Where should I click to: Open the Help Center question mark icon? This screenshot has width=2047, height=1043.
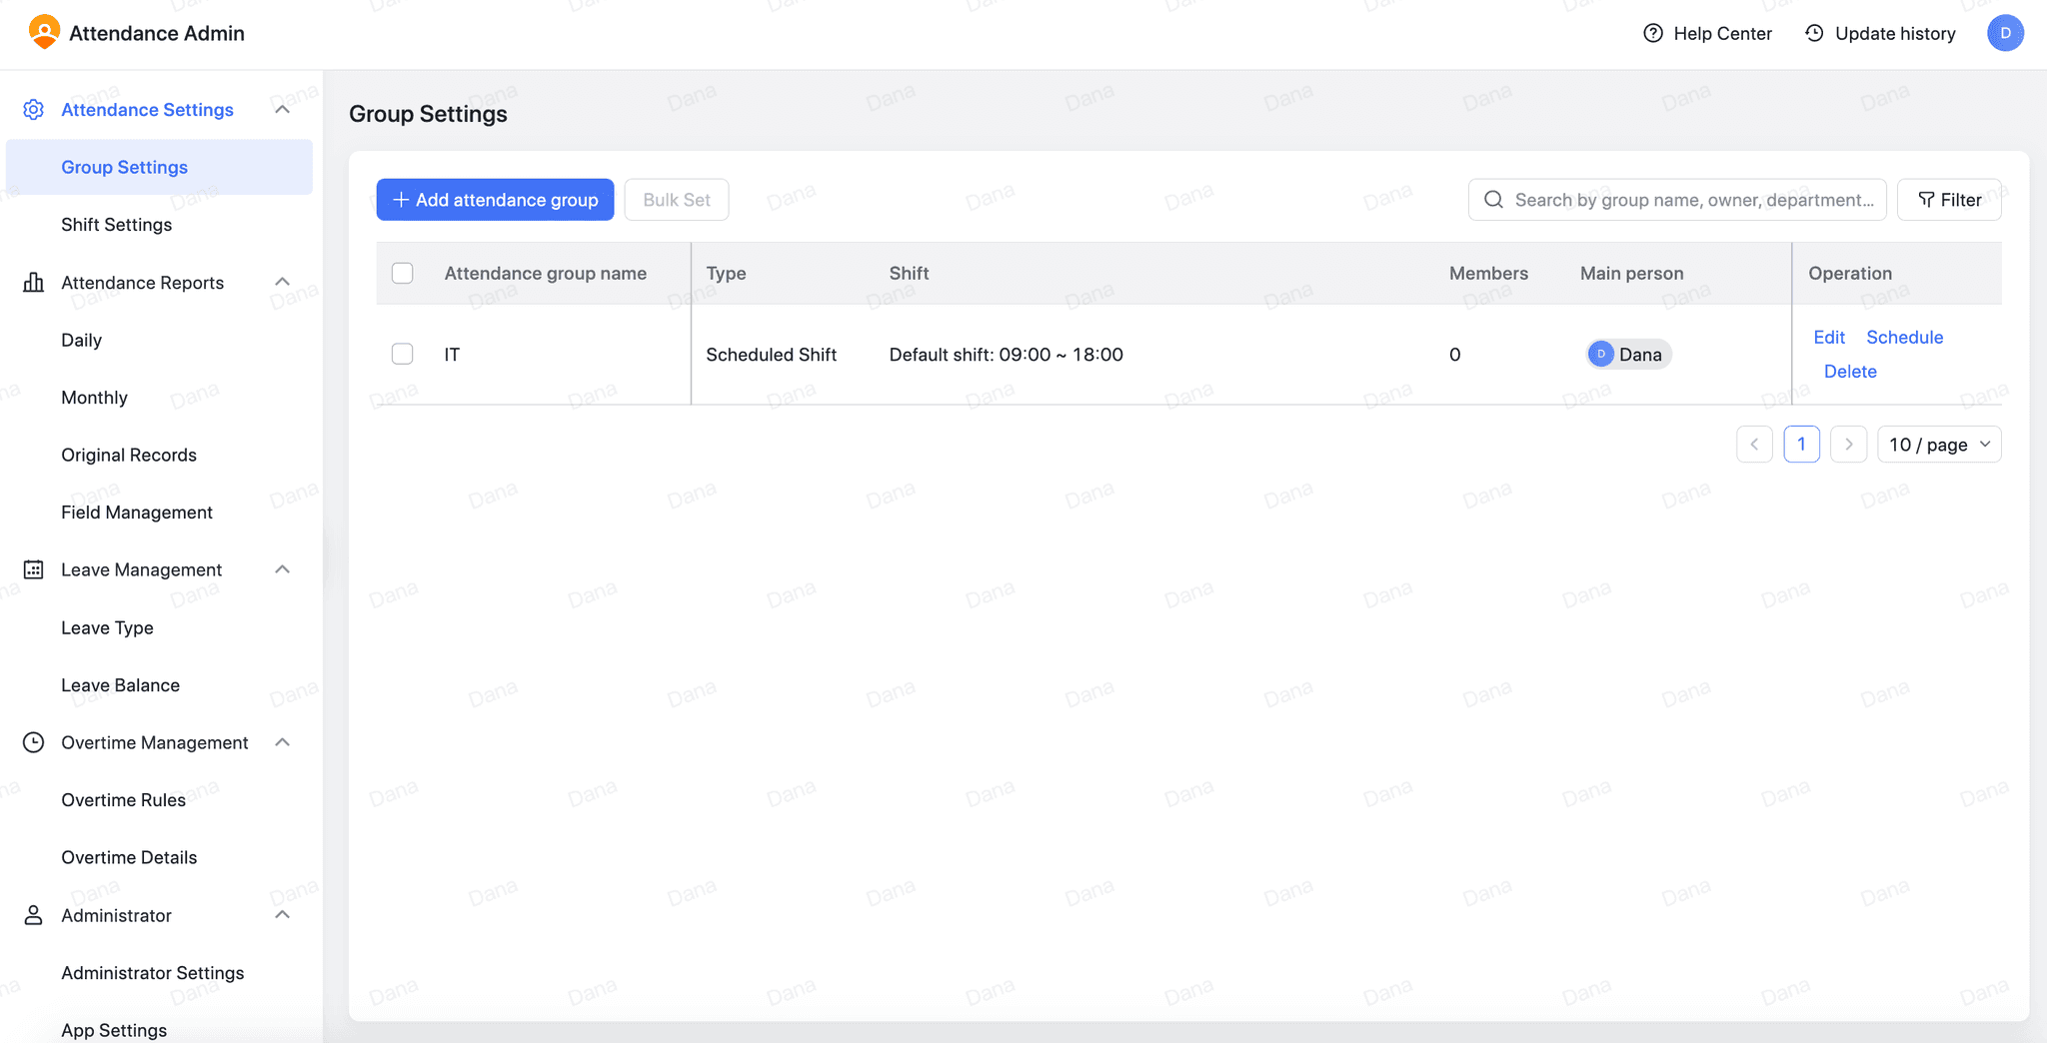coord(1654,33)
